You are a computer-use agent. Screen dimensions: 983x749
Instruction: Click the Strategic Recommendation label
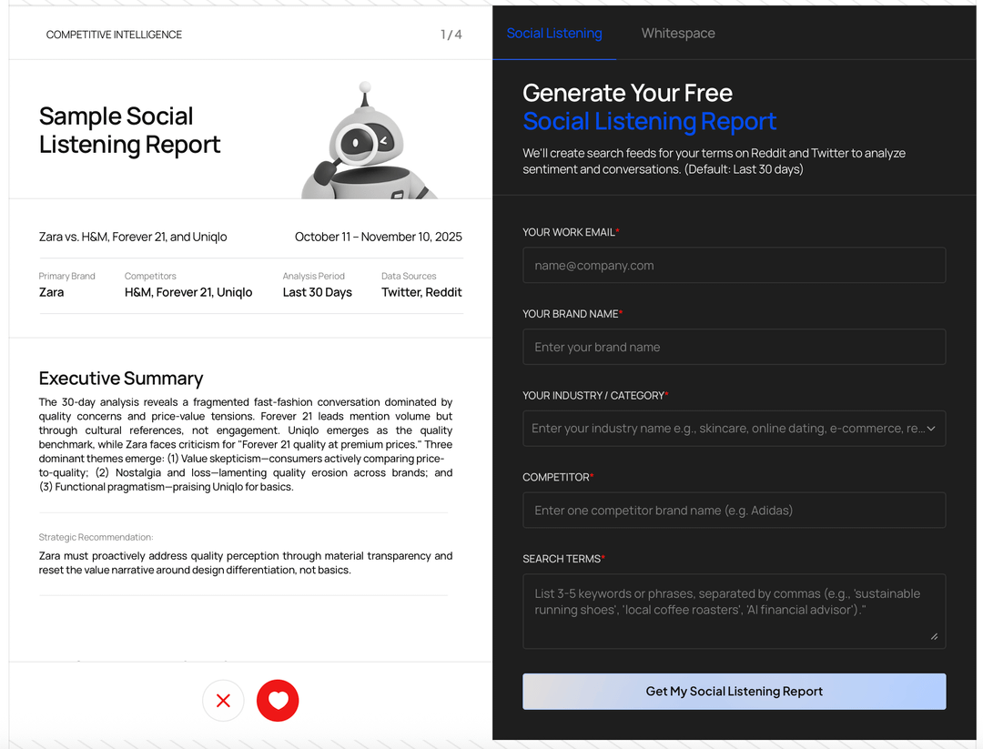coord(96,537)
